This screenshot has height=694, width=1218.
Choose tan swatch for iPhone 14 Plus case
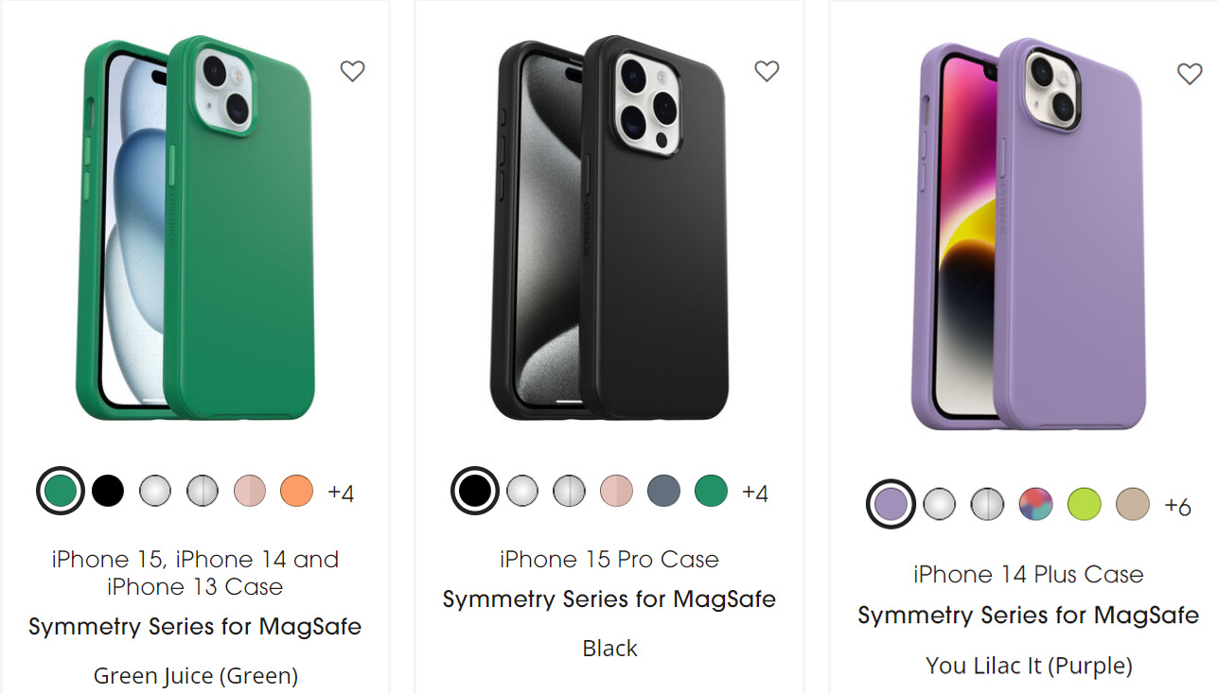(1133, 505)
